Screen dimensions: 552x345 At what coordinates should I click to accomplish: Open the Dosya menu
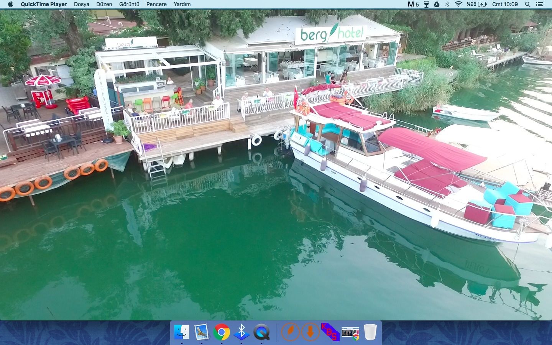(82, 4)
